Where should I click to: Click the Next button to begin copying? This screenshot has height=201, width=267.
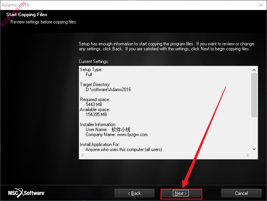point(181,193)
